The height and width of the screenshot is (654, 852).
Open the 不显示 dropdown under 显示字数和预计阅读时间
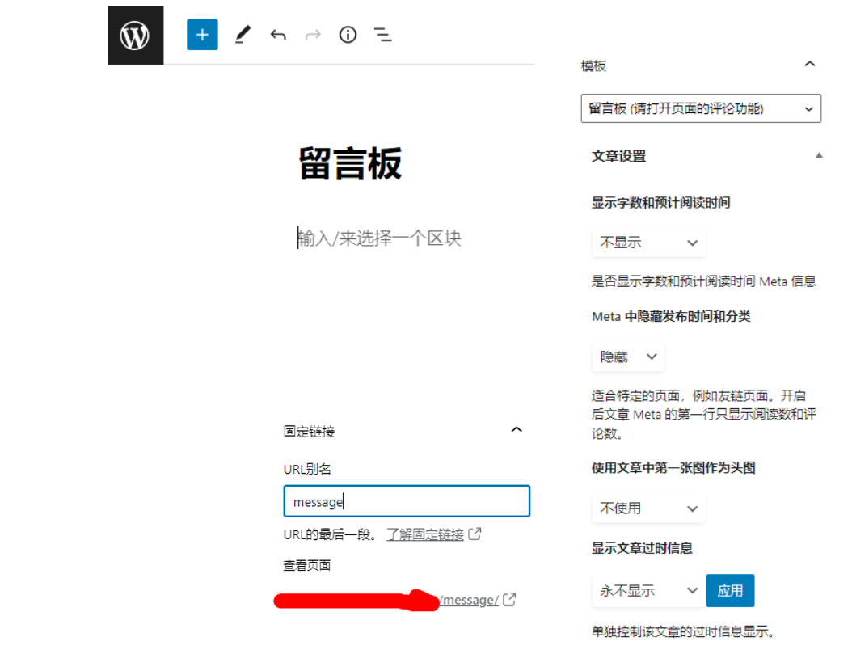coord(647,242)
